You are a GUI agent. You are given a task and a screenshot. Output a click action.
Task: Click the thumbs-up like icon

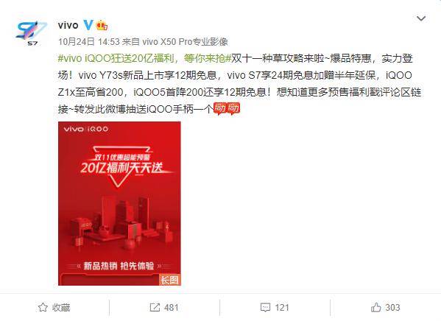(375, 307)
